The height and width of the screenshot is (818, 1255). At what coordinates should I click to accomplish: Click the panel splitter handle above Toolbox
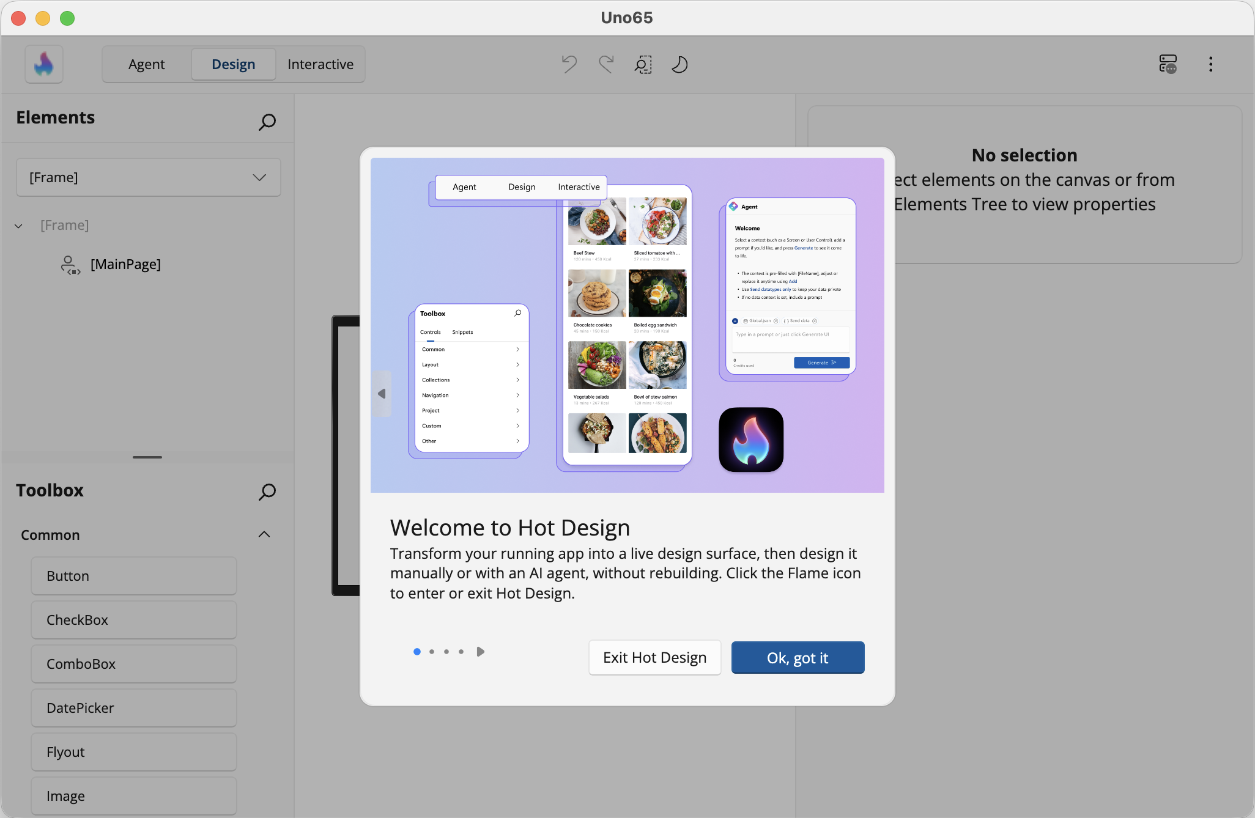coord(147,457)
